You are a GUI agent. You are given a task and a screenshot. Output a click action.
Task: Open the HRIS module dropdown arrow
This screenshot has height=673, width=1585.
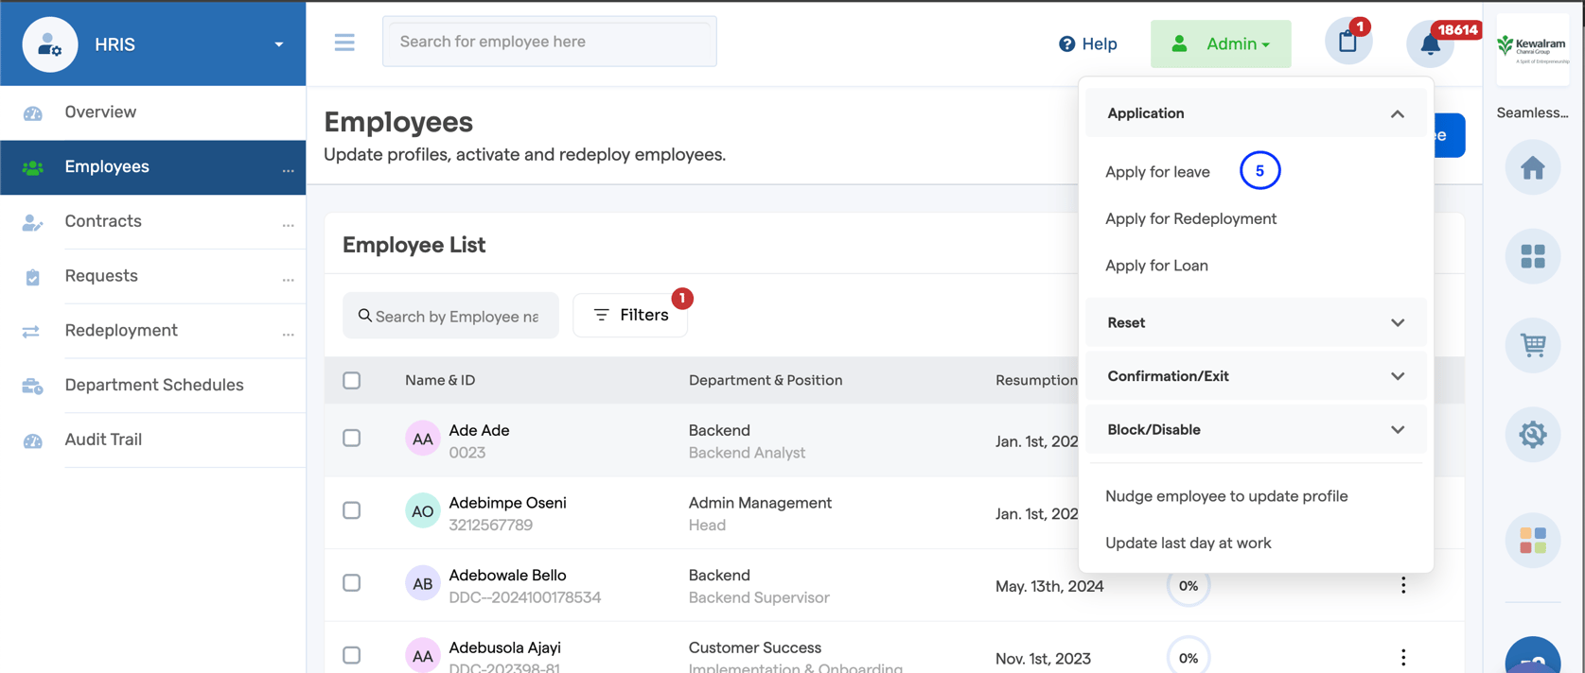point(279,44)
